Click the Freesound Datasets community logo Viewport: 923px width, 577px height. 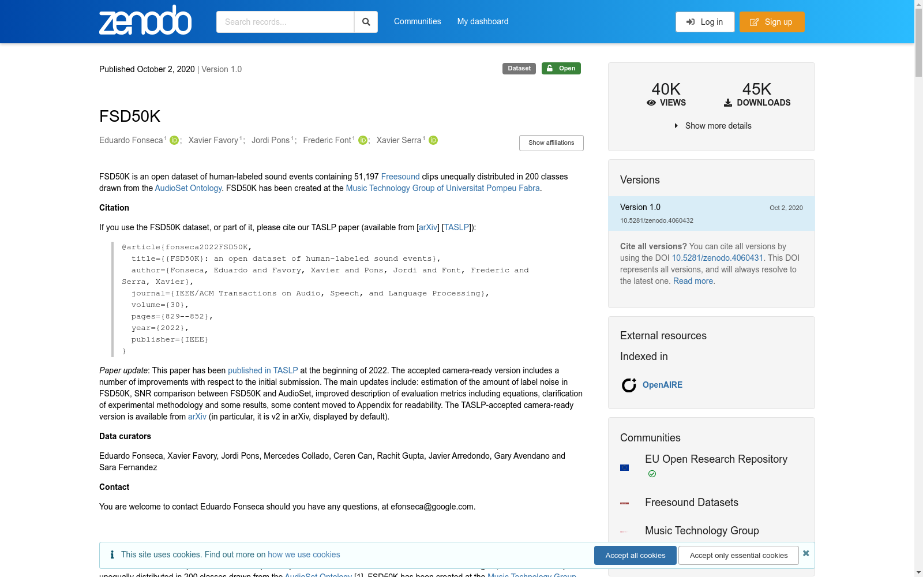click(624, 503)
